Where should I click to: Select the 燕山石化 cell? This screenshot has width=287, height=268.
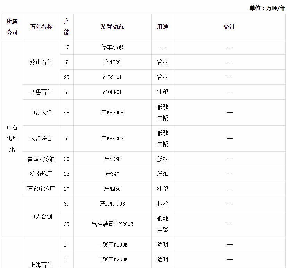coord(41,62)
